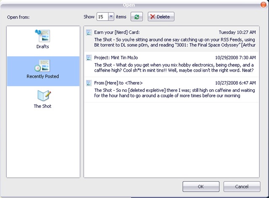
Task: Click the excerpt mentioning RSS Feeds
Action: [175, 42]
